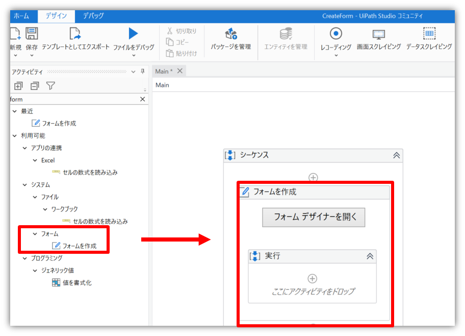This screenshot has height=336, width=465.
Task: Click the 保存 (Save) floppy icon
Action: (32, 34)
